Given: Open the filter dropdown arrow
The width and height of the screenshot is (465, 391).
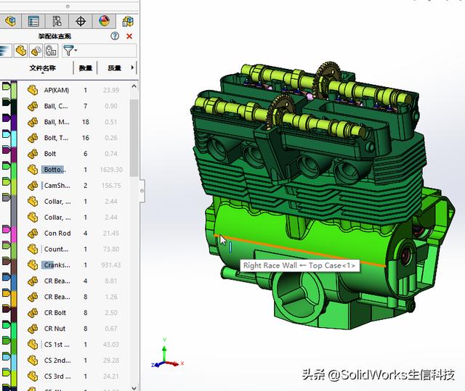Looking at the screenshot, I should [76, 50].
